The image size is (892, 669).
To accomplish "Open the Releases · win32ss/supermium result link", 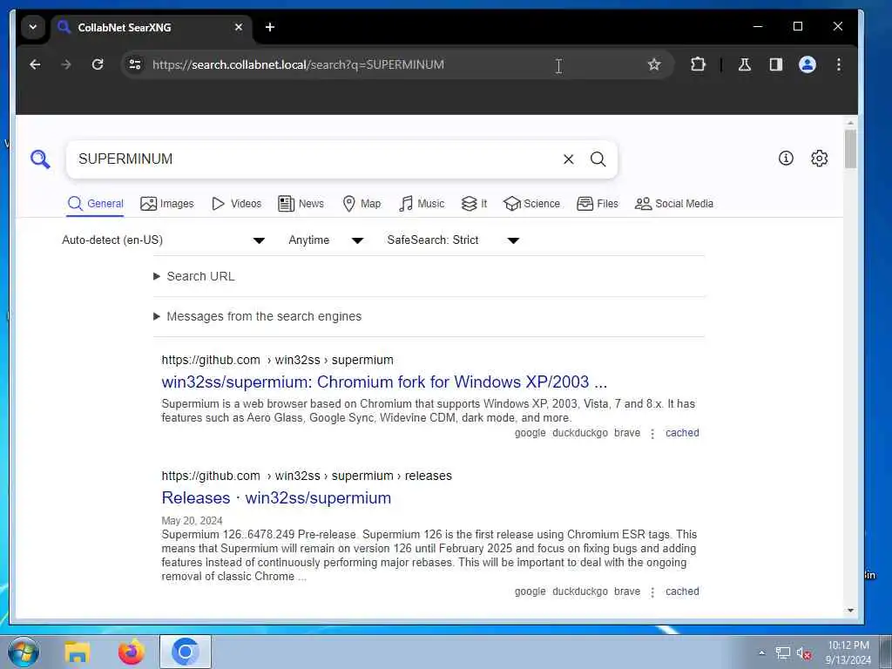I will coord(276,497).
